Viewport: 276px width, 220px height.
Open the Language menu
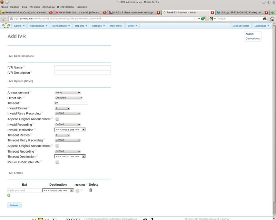pos(262,26)
